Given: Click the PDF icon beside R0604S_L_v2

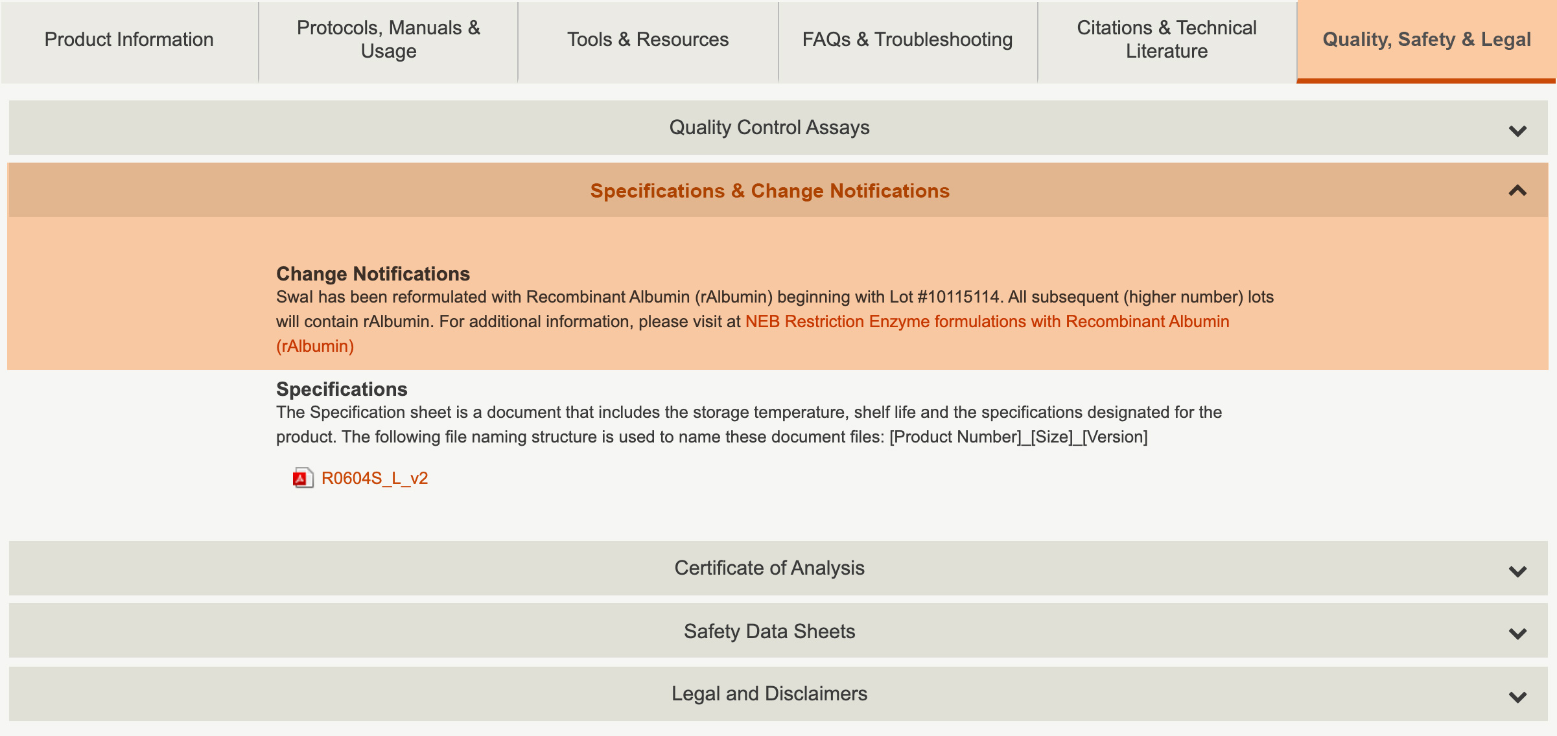Looking at the screenshot, I should coord(302,478).
